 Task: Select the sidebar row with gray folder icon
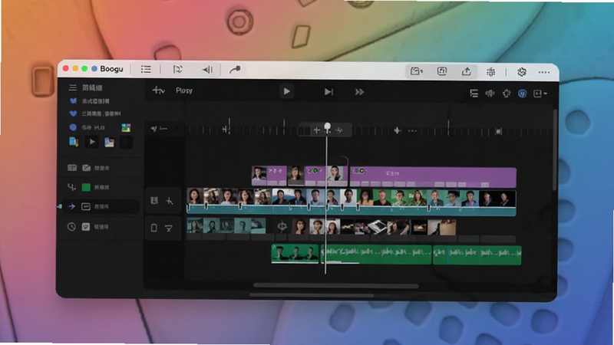point(101,168)
